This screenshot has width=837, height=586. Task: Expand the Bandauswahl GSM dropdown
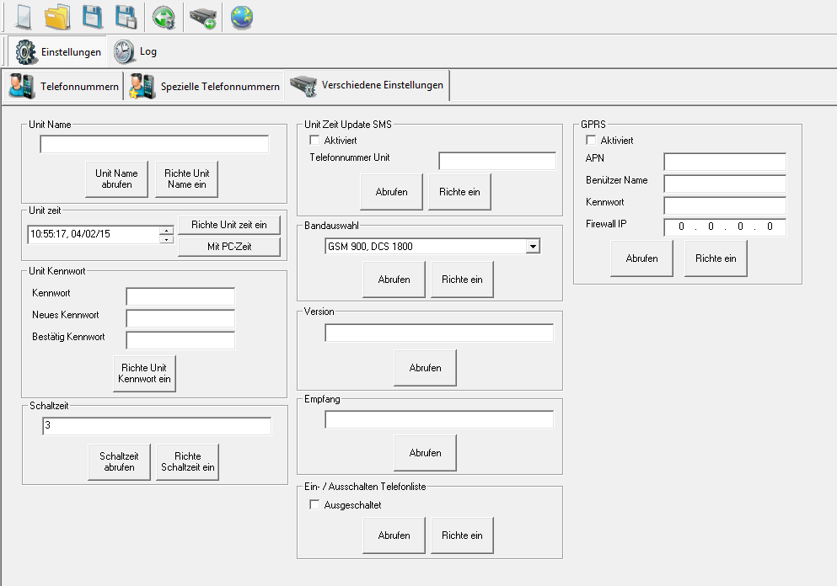(532, 246)
